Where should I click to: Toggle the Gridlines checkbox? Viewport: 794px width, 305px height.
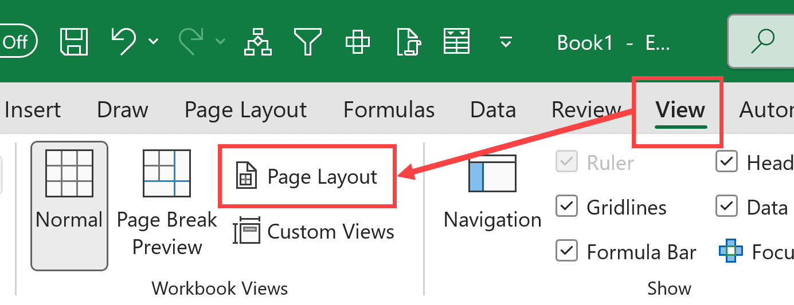click(x=566, y=207)
